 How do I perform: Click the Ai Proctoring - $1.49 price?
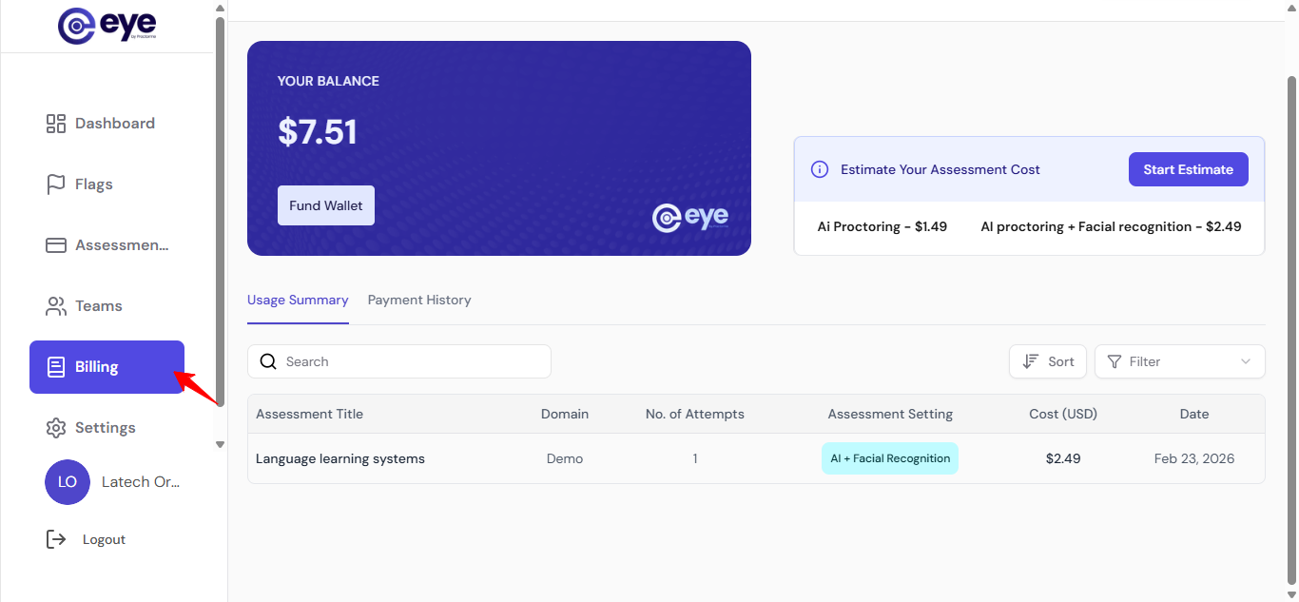(x=882, y=226)
